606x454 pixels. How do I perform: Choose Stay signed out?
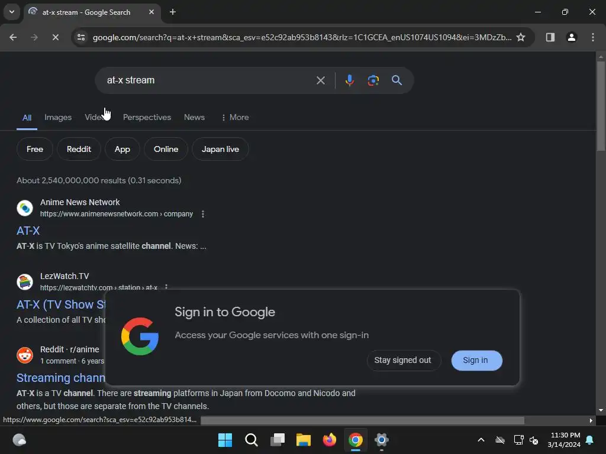click(x=402, y=360)
